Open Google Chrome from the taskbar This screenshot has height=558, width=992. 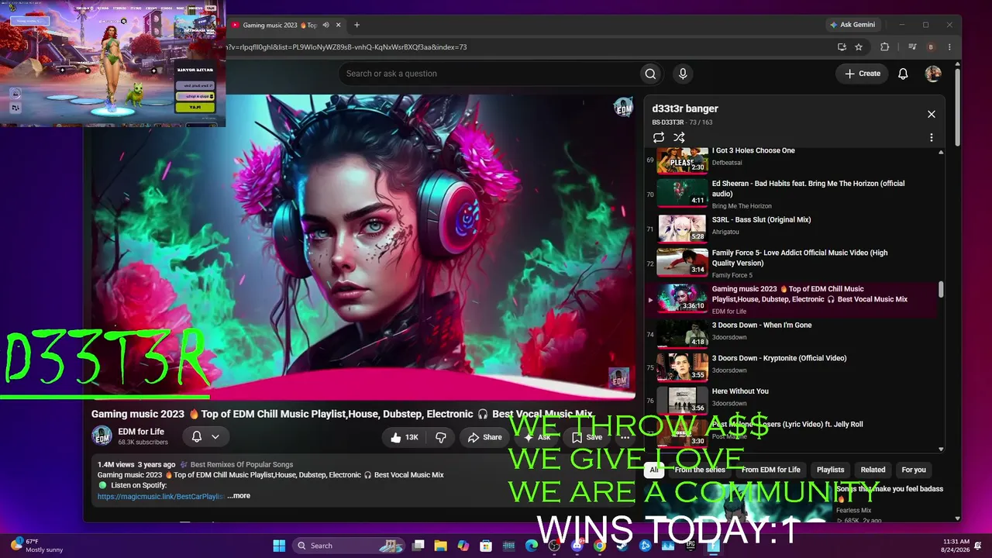coord(599,546)
